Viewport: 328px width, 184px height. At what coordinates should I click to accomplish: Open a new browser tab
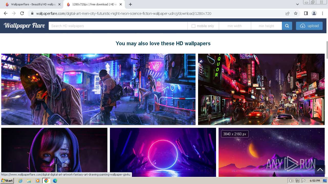coord(130,4)
